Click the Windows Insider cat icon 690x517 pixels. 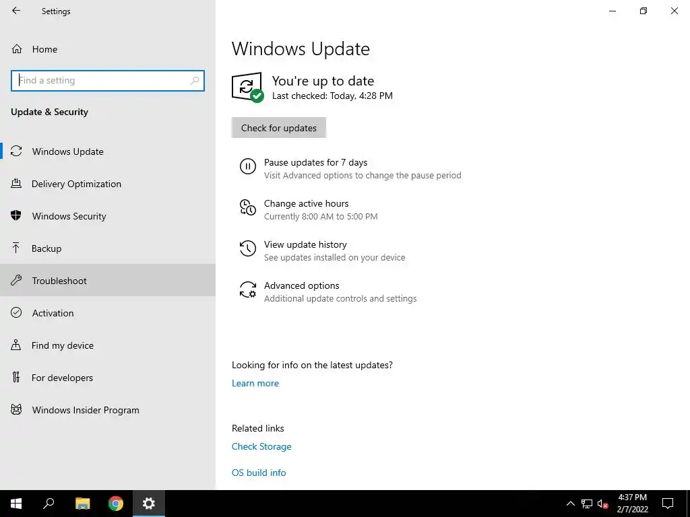click(x=16, y=410)
